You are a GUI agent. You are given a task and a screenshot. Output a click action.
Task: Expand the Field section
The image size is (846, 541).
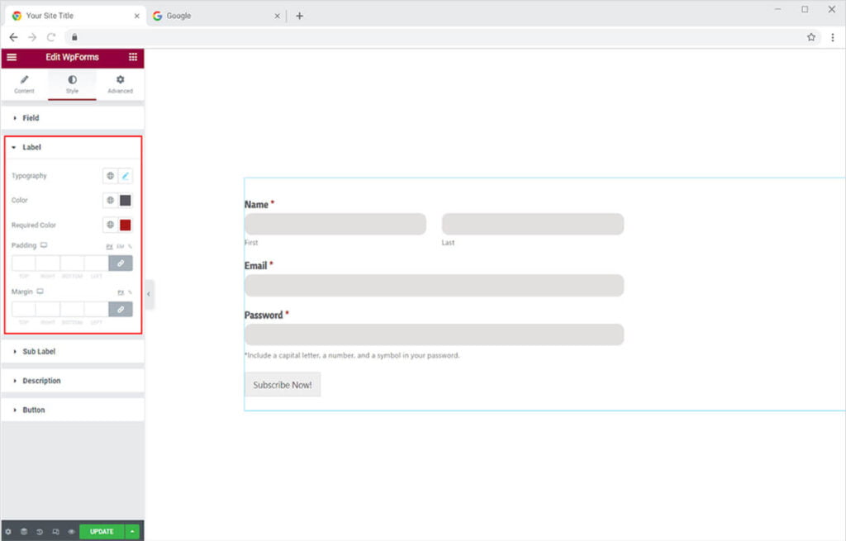pos(31,118)
